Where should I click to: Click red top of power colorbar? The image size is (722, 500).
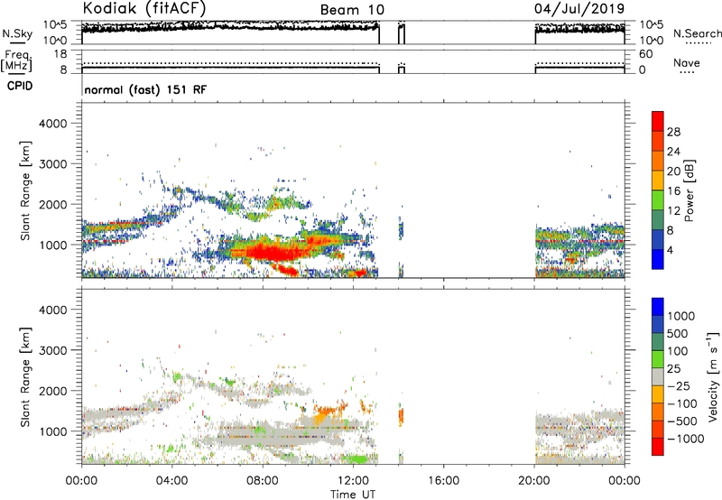point(658,121)
